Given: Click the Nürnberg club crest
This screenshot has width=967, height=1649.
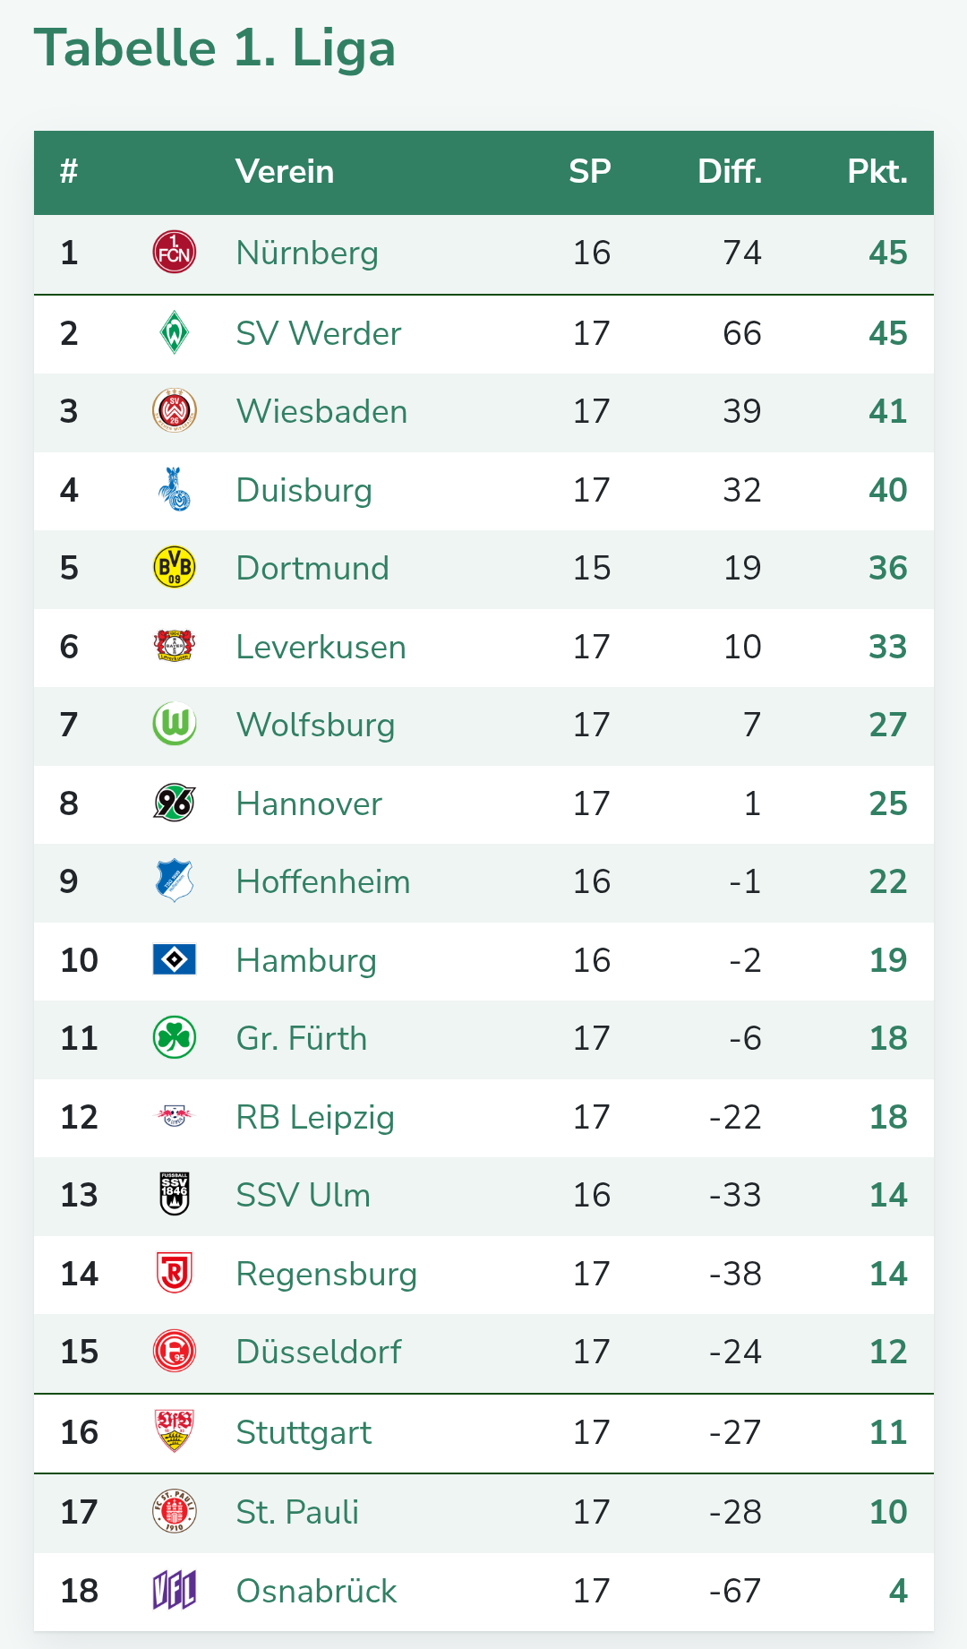Looking at the screenshot, I should (175, 253).
